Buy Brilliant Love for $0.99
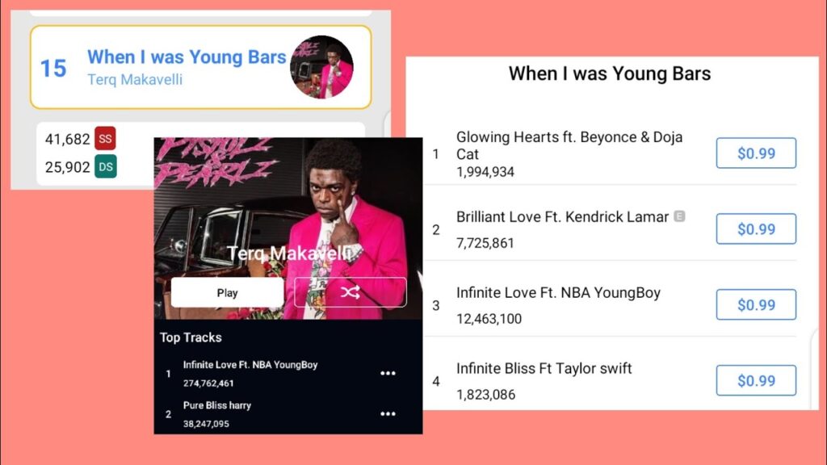 tap(756, 228)
